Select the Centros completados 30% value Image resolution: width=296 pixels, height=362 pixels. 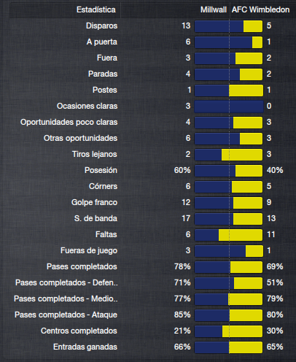coord(275,331)
